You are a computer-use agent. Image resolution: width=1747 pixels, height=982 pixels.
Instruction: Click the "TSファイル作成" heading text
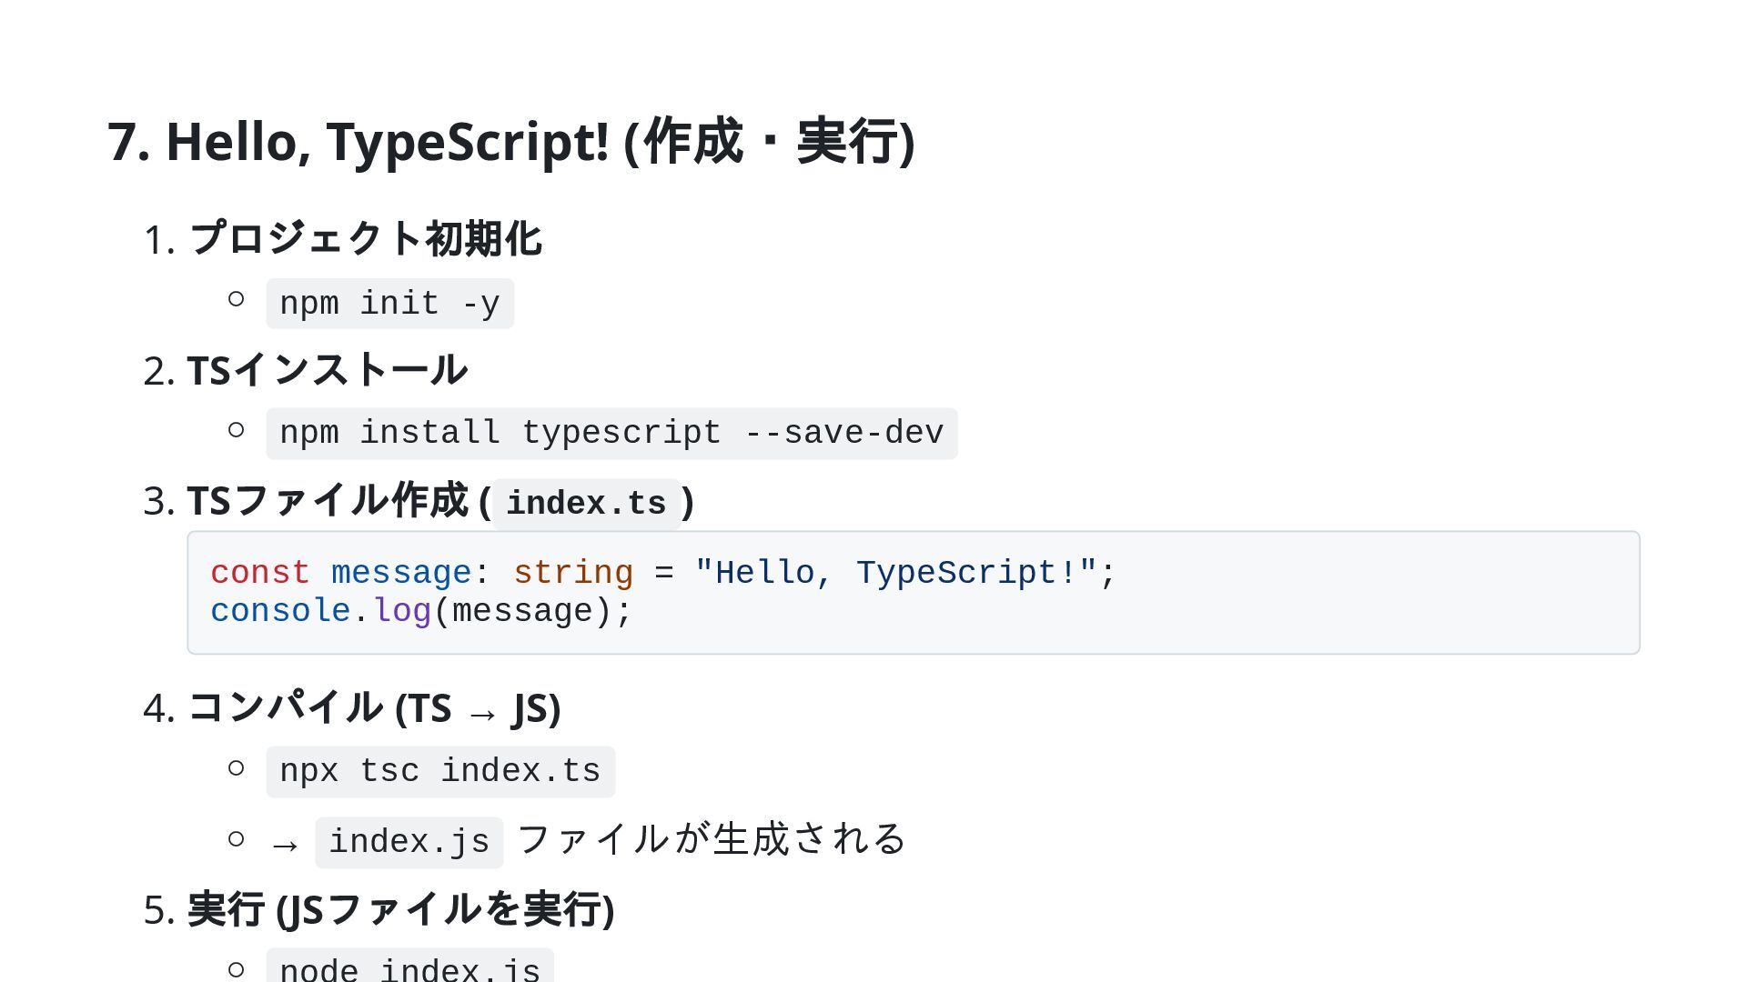coord(328,501)
